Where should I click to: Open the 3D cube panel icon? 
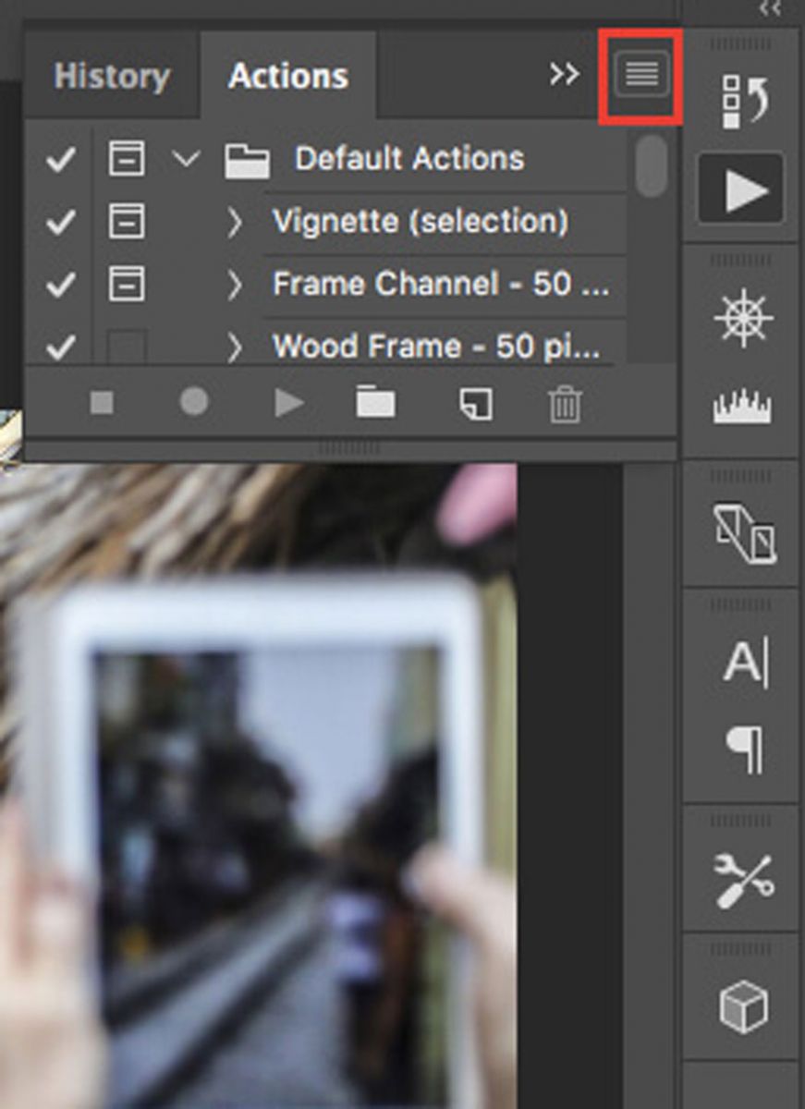click(743, 1005)
